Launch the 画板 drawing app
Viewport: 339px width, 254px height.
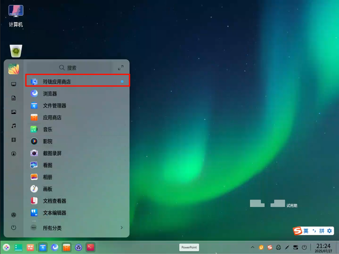pos(48,189)
